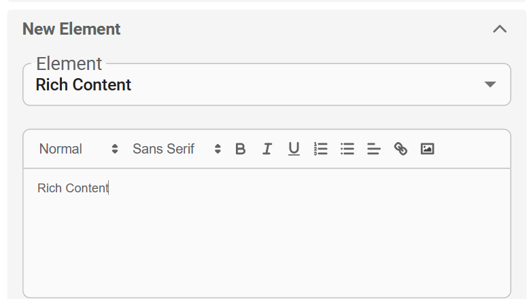531x299 pixels.
Task: Toggle bold formatting in the editor toolbar
Action: click(240, 149)
